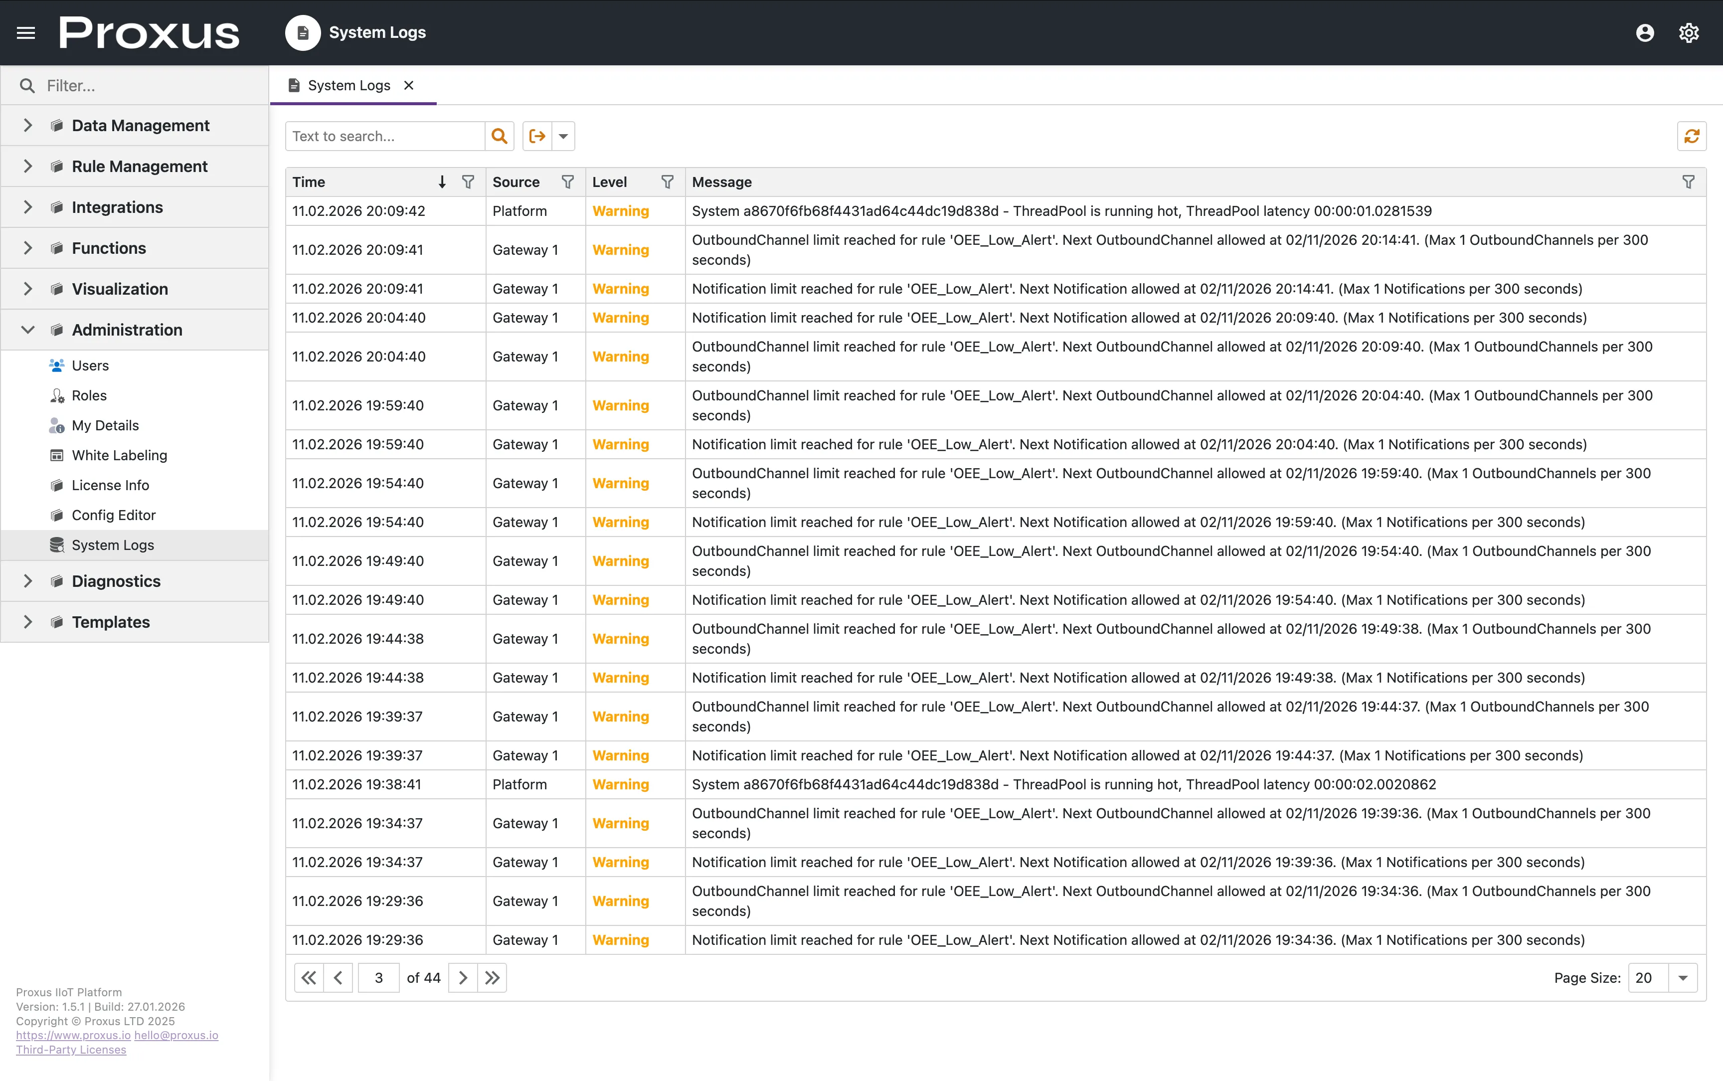
Task: Click the sidebar filter search field icon
Action: coord(27,85)
